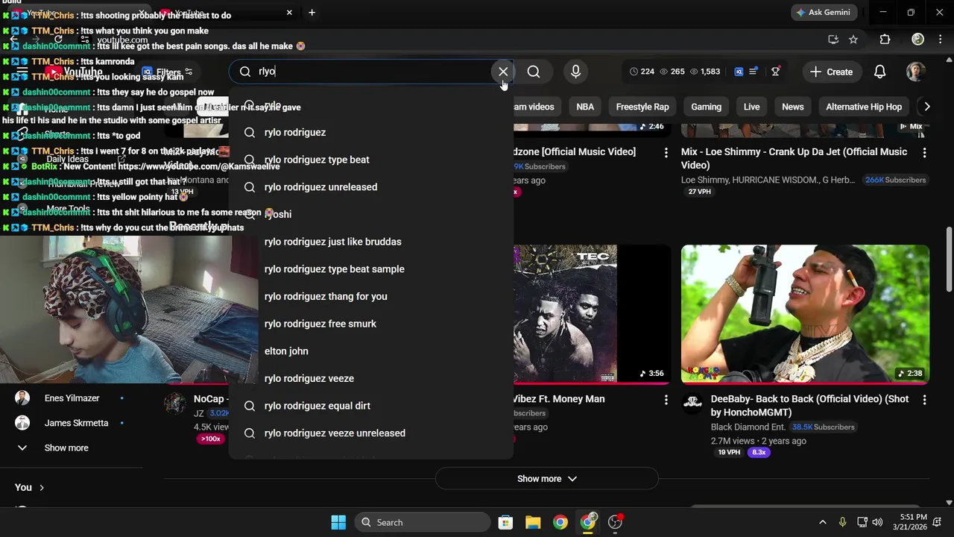This screenshot has width=954, height=537.
Task: Click the microphone icon in system tray
Action: click(x=842, y=522)
